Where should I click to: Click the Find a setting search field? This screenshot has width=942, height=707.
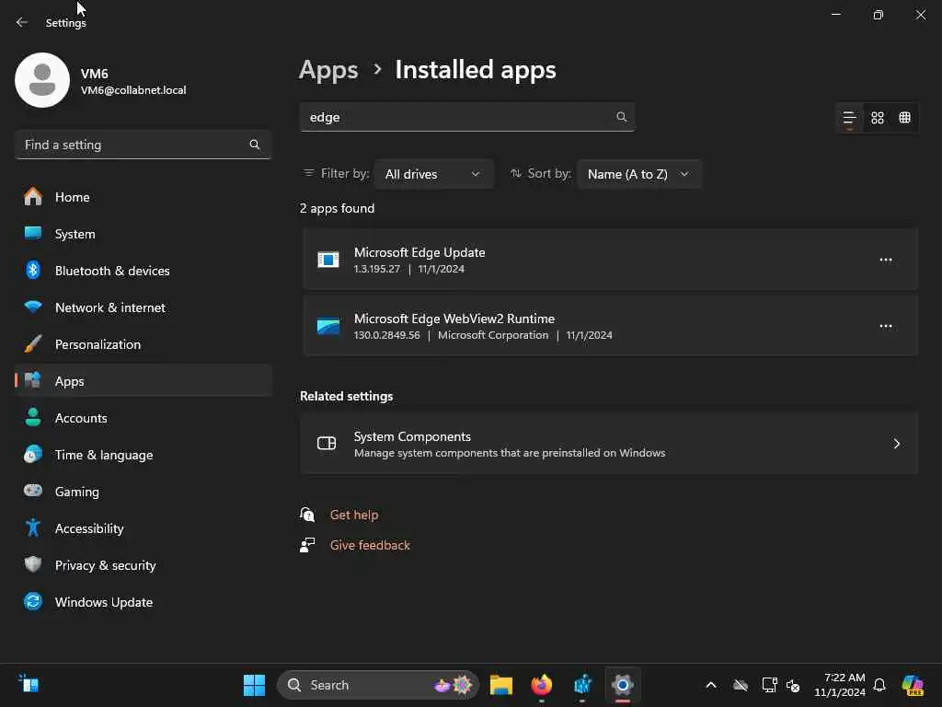click(x=133, y=145)
